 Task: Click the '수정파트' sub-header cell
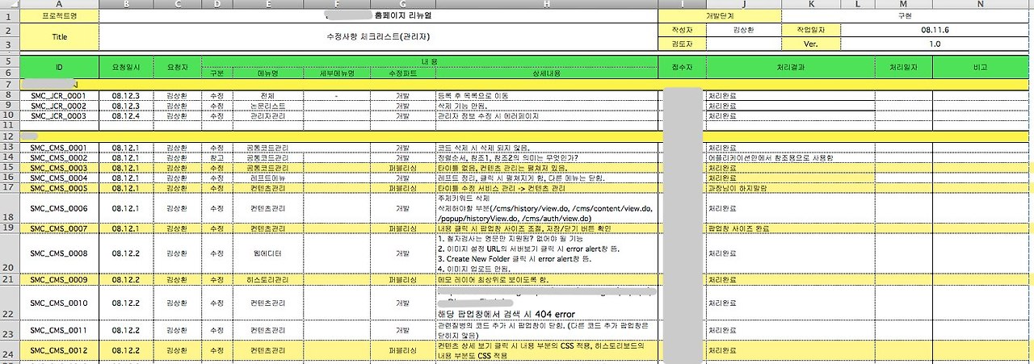click(x=402, y=73)
